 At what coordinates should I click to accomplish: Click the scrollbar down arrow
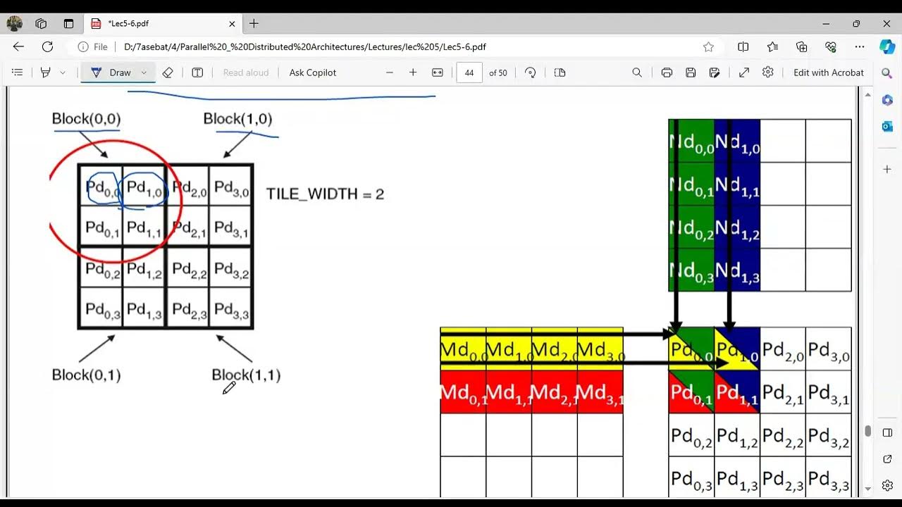coord(867,488)
